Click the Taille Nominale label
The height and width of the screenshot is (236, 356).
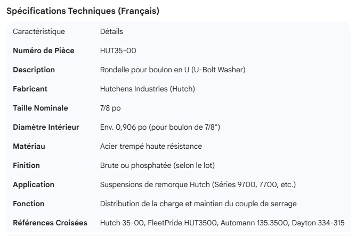click(x=41, y=108)
